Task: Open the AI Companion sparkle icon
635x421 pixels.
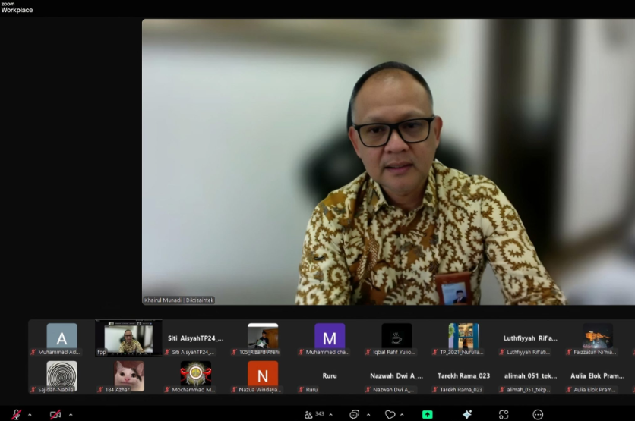Action: 467,414
